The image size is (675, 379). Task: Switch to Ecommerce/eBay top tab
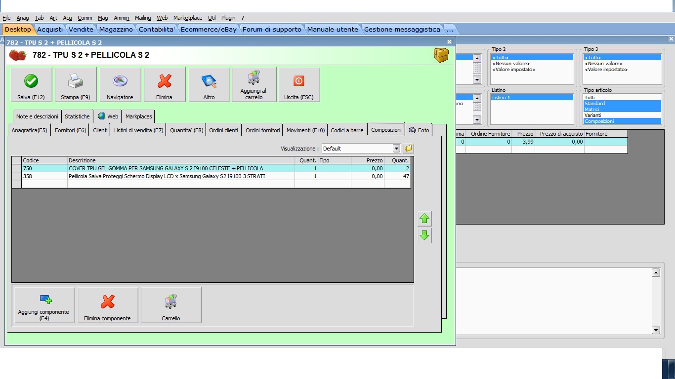click(209, 29)
